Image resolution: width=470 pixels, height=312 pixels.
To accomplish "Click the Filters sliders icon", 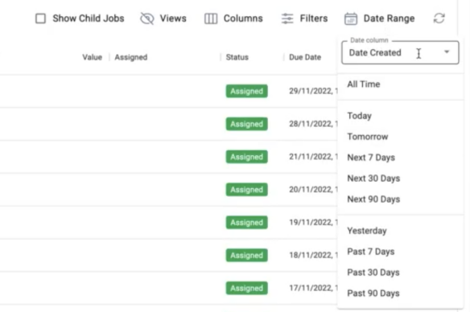I will 287,18.
